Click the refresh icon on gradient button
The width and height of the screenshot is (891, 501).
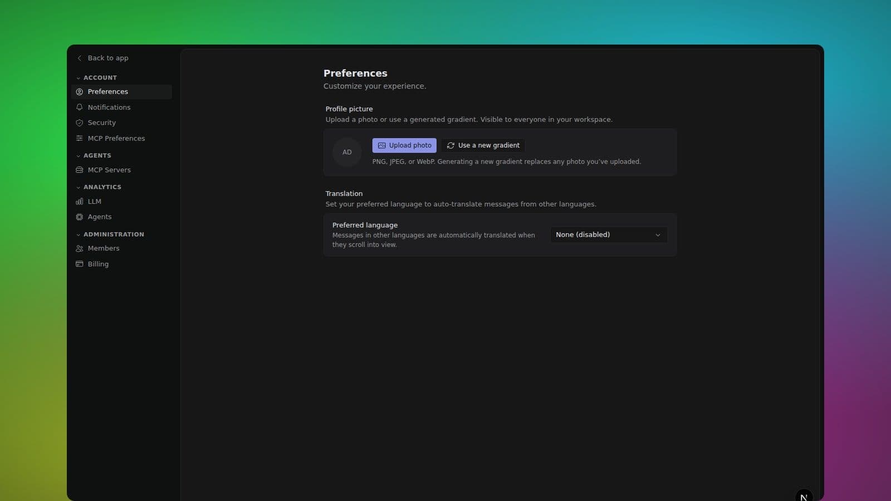coord(451,146)
